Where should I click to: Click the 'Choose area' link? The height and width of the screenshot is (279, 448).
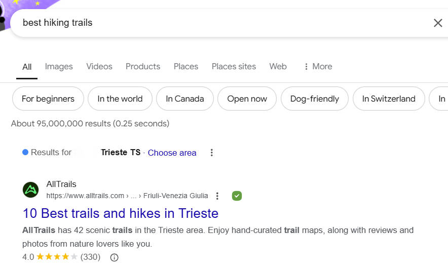point(172,153)
